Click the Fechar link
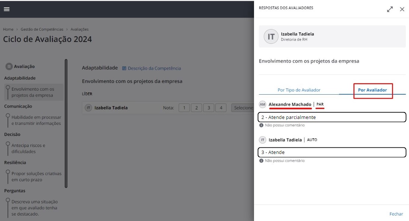Image resolution: width=409 pixels, height=221 pixels. 396,214
